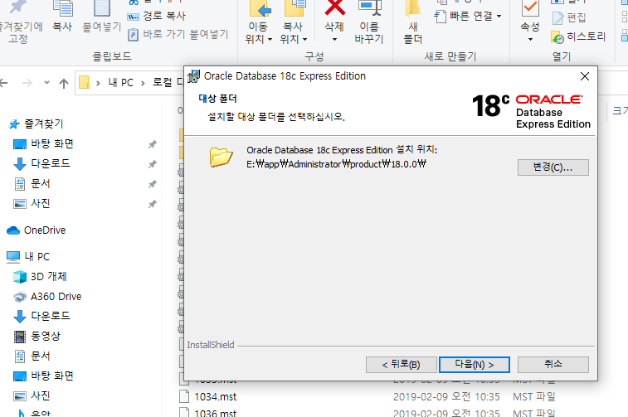The image size is (628, 417).
Task: Expand the Delete (삭제) dropdown arrow
Action: 334,40
